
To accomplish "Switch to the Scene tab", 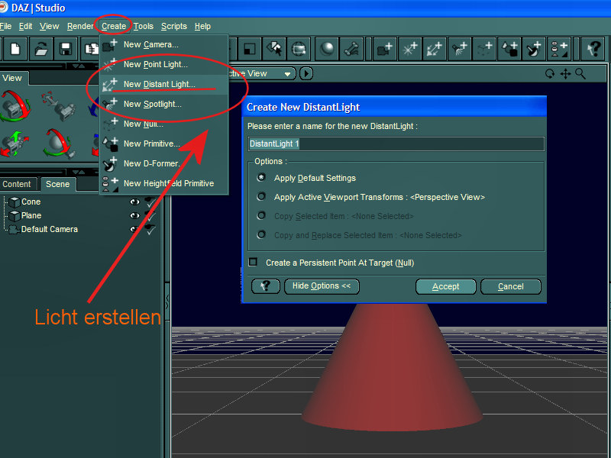I will pyautogui.click(x=58, y=184).
